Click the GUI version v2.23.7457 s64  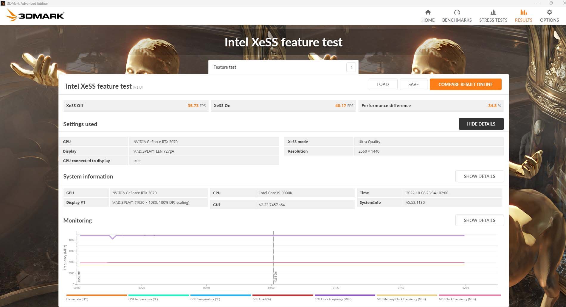(272, 205)
